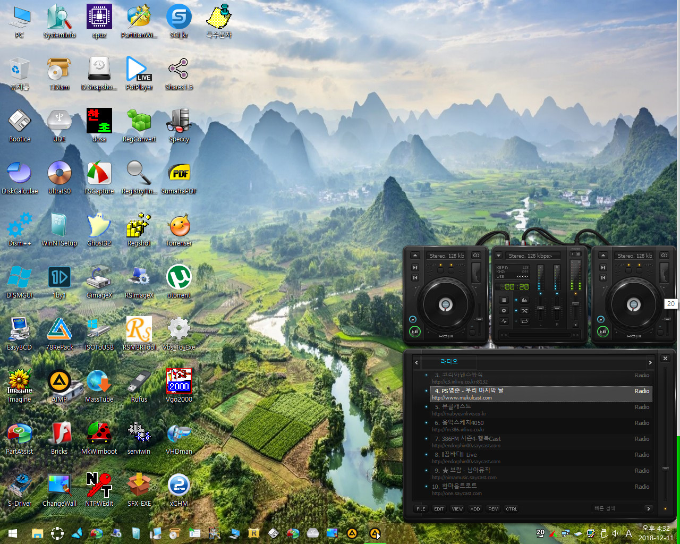Click the Ghost32 desktop icon
The width and height of the screenshot is (680, 544).
(99, 230)
